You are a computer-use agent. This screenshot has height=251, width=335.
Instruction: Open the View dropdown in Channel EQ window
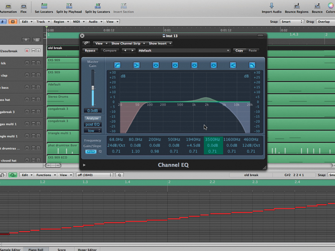coord(101,43)
